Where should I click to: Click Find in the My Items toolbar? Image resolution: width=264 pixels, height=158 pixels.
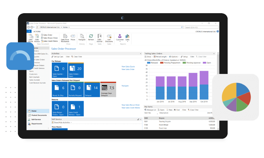pos(177,110)
